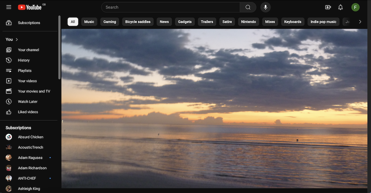Go to Liked videos
This screenshot has width=371, height=193.
[28, 112]
